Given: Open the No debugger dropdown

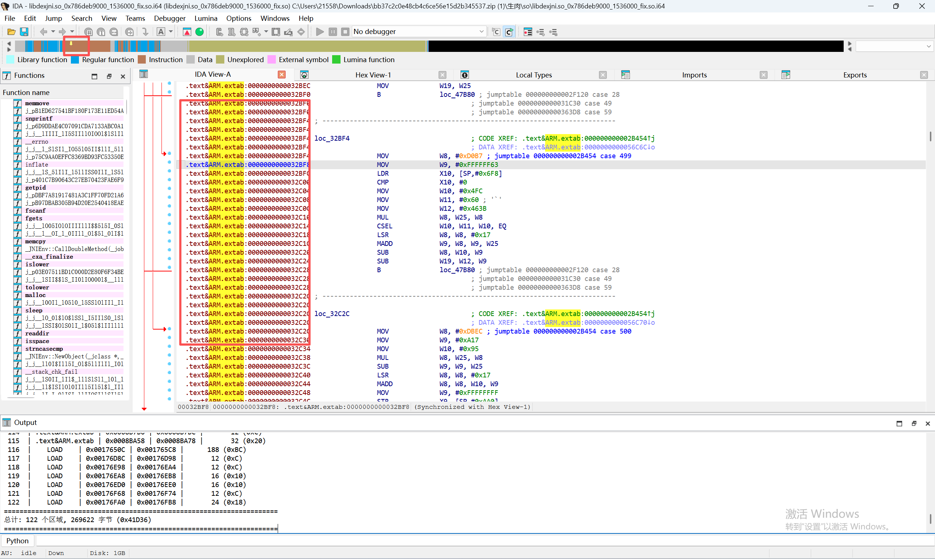Looking at the screenshot, I should (481, 32).
